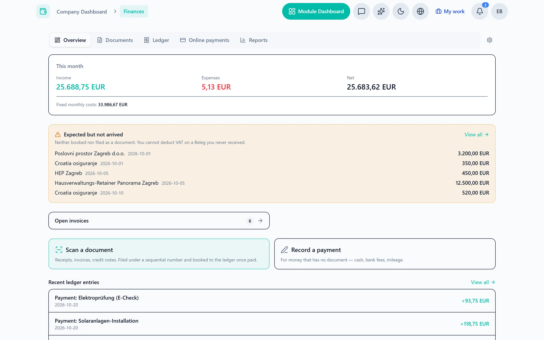Toggle dark mode moon icon
Viewport: 544px width, 340px height.
pyautogui.click(x=401, y=11)
